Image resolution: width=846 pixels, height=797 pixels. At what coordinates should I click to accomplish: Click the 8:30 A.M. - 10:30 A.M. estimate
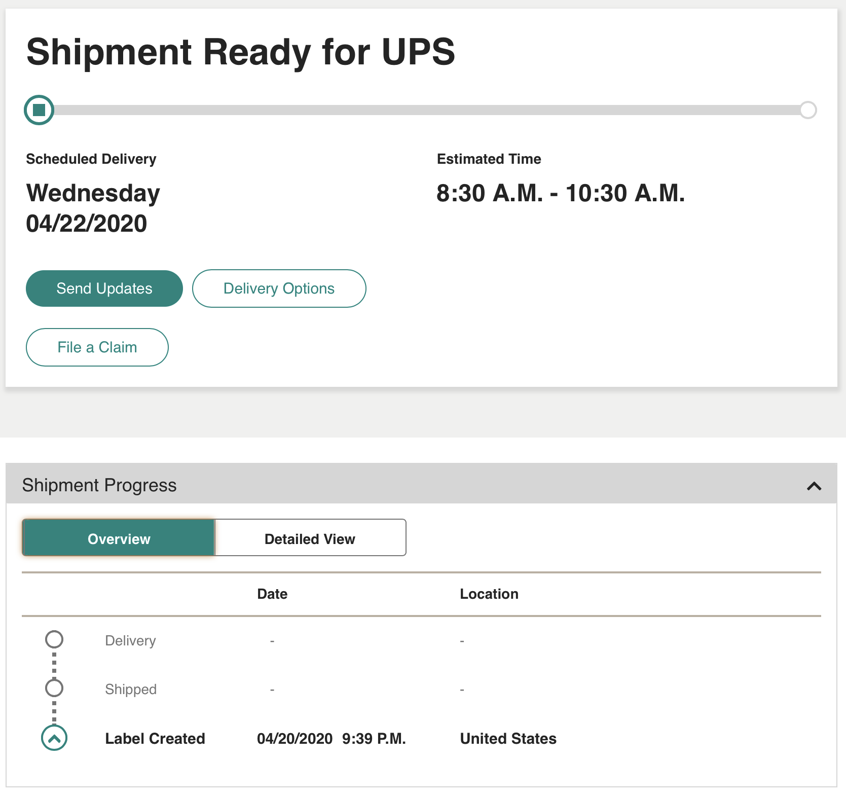click(560, 193)
